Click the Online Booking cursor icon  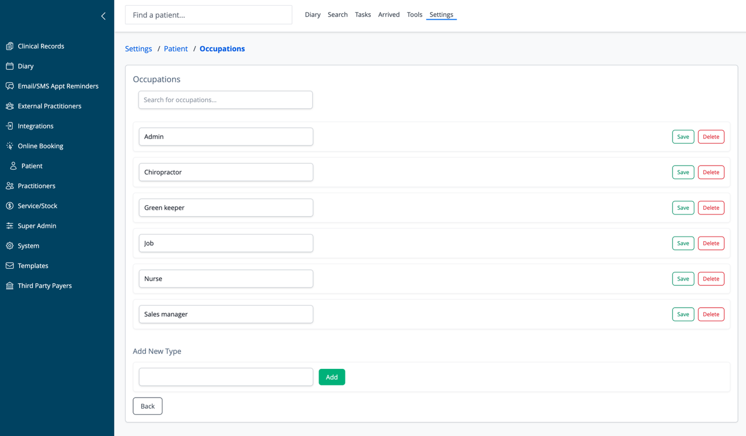point(10,146)
